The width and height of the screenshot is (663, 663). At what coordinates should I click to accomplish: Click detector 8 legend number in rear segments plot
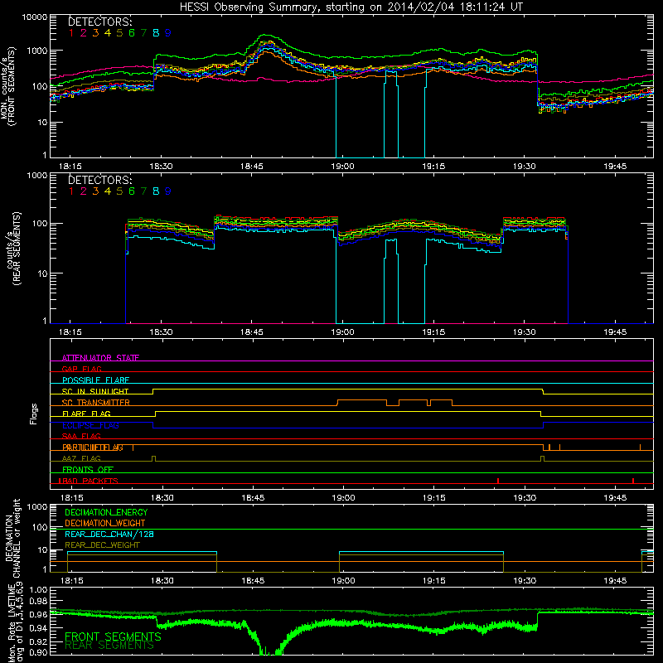(x=156, y=191)
